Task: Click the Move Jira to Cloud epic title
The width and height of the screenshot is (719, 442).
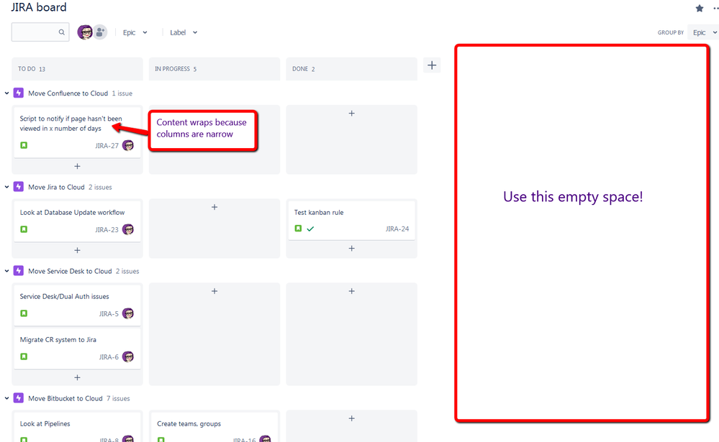Action: coord(56,187)
